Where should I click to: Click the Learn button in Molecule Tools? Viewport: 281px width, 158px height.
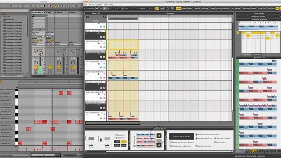(117, 142)
